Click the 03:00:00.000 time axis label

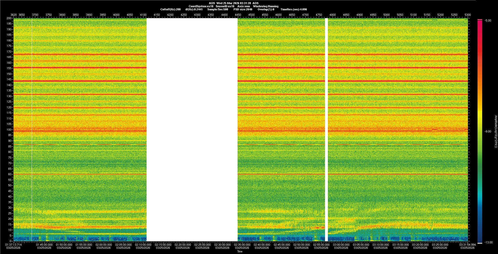click(x=341, y=245)
